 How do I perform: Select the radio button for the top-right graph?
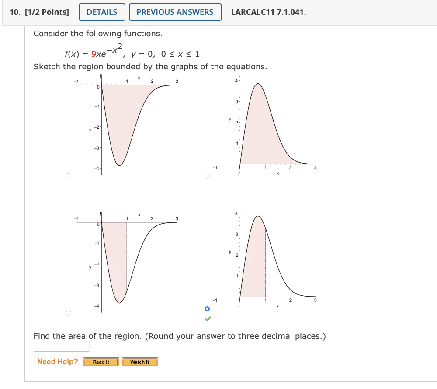coord(207,176)
